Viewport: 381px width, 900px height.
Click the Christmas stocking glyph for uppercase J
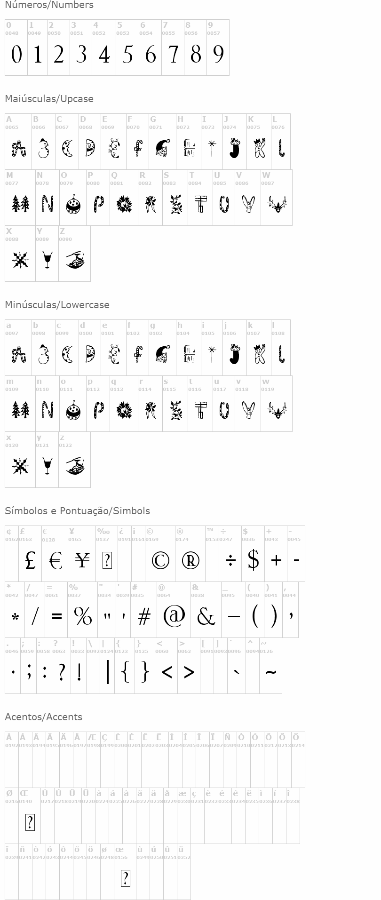coord(234,148)
